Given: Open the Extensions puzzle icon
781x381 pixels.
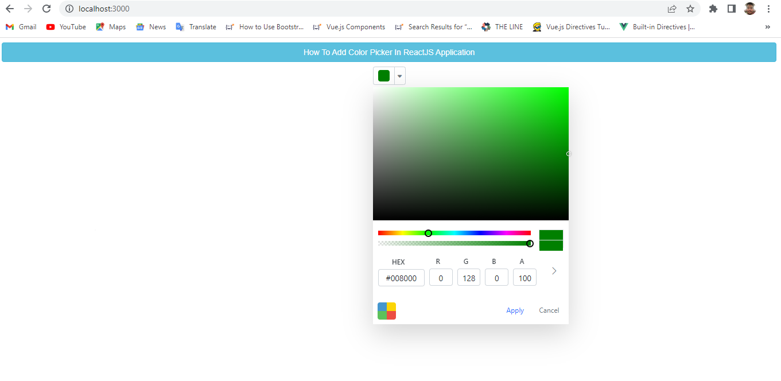Looking at the screenshot, I should [x=713, y=9].
